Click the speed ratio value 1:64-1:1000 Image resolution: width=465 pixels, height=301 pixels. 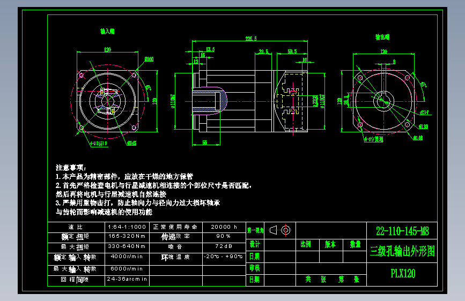point(127,227)
